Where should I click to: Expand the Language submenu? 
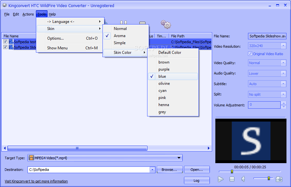click(x=70, y=22)
